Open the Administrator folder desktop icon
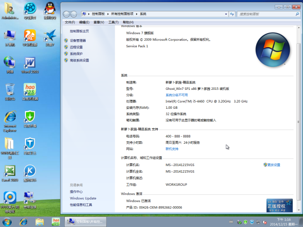 pyautogui.click(x=9, y=10)
